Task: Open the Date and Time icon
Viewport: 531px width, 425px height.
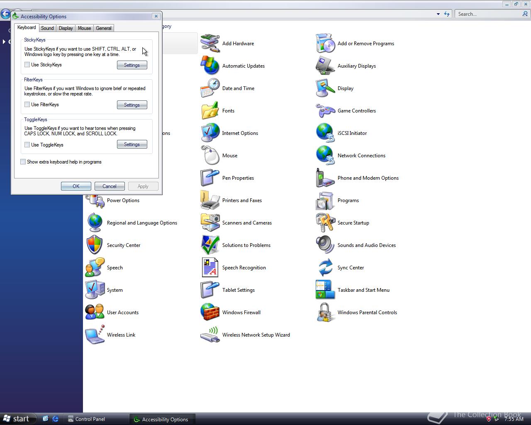Action: click(210, 88)
